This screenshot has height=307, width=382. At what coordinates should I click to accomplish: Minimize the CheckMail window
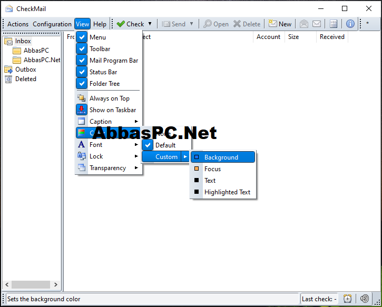tap(321, 8)
